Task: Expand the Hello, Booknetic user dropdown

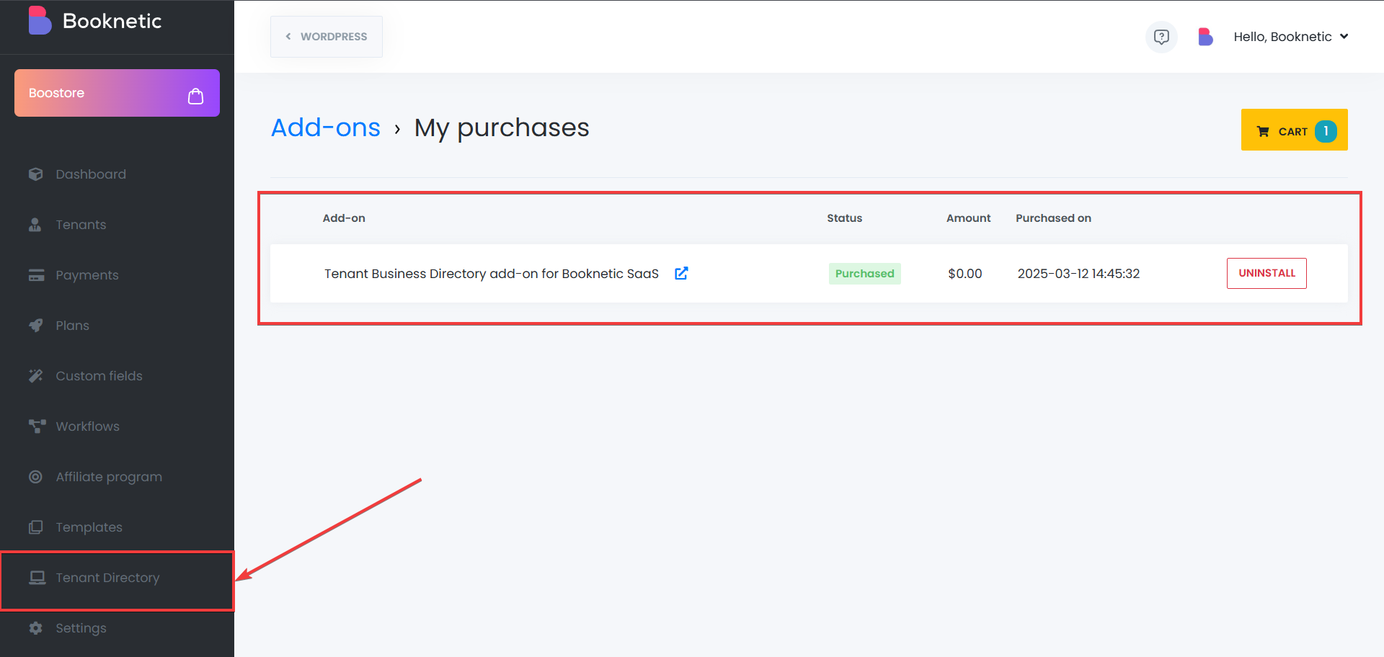Action: [x=1290, y=37]
